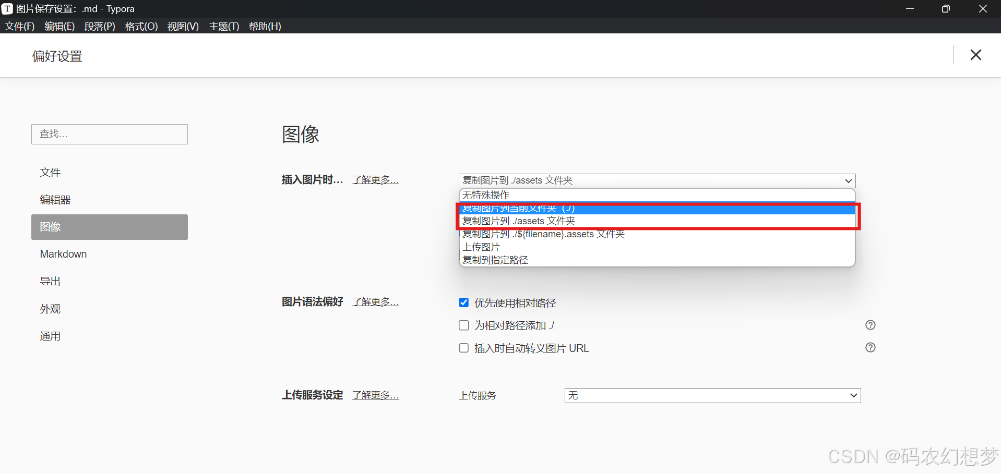This screenshot has height=473, width=1001.
Task: Minimize the Typora window
Action: (x=910, y=8)
